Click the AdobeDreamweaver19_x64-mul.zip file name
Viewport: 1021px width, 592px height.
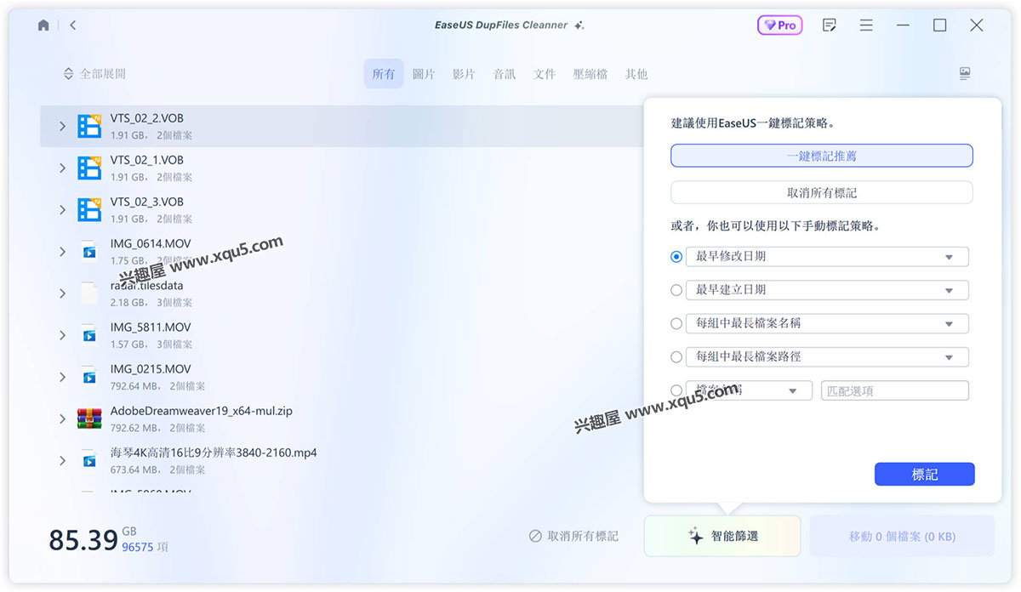coord(202,411)
